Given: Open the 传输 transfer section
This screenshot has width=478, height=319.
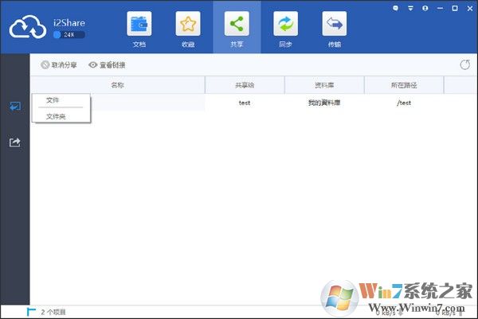Looking at the screenshot, I should coord(334,29).
